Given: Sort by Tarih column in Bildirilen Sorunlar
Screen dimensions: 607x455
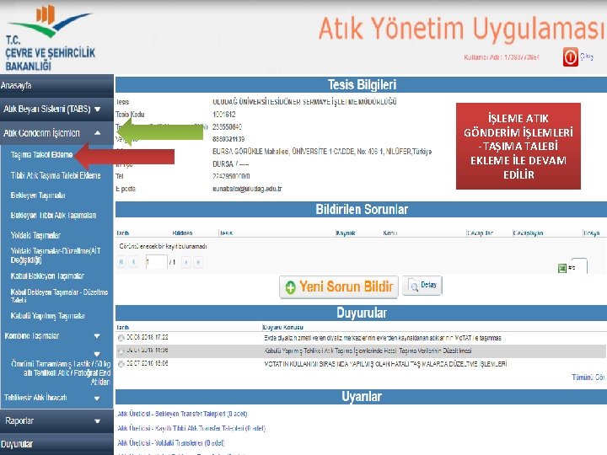Looking at the screenshot, I should point(123,233).
